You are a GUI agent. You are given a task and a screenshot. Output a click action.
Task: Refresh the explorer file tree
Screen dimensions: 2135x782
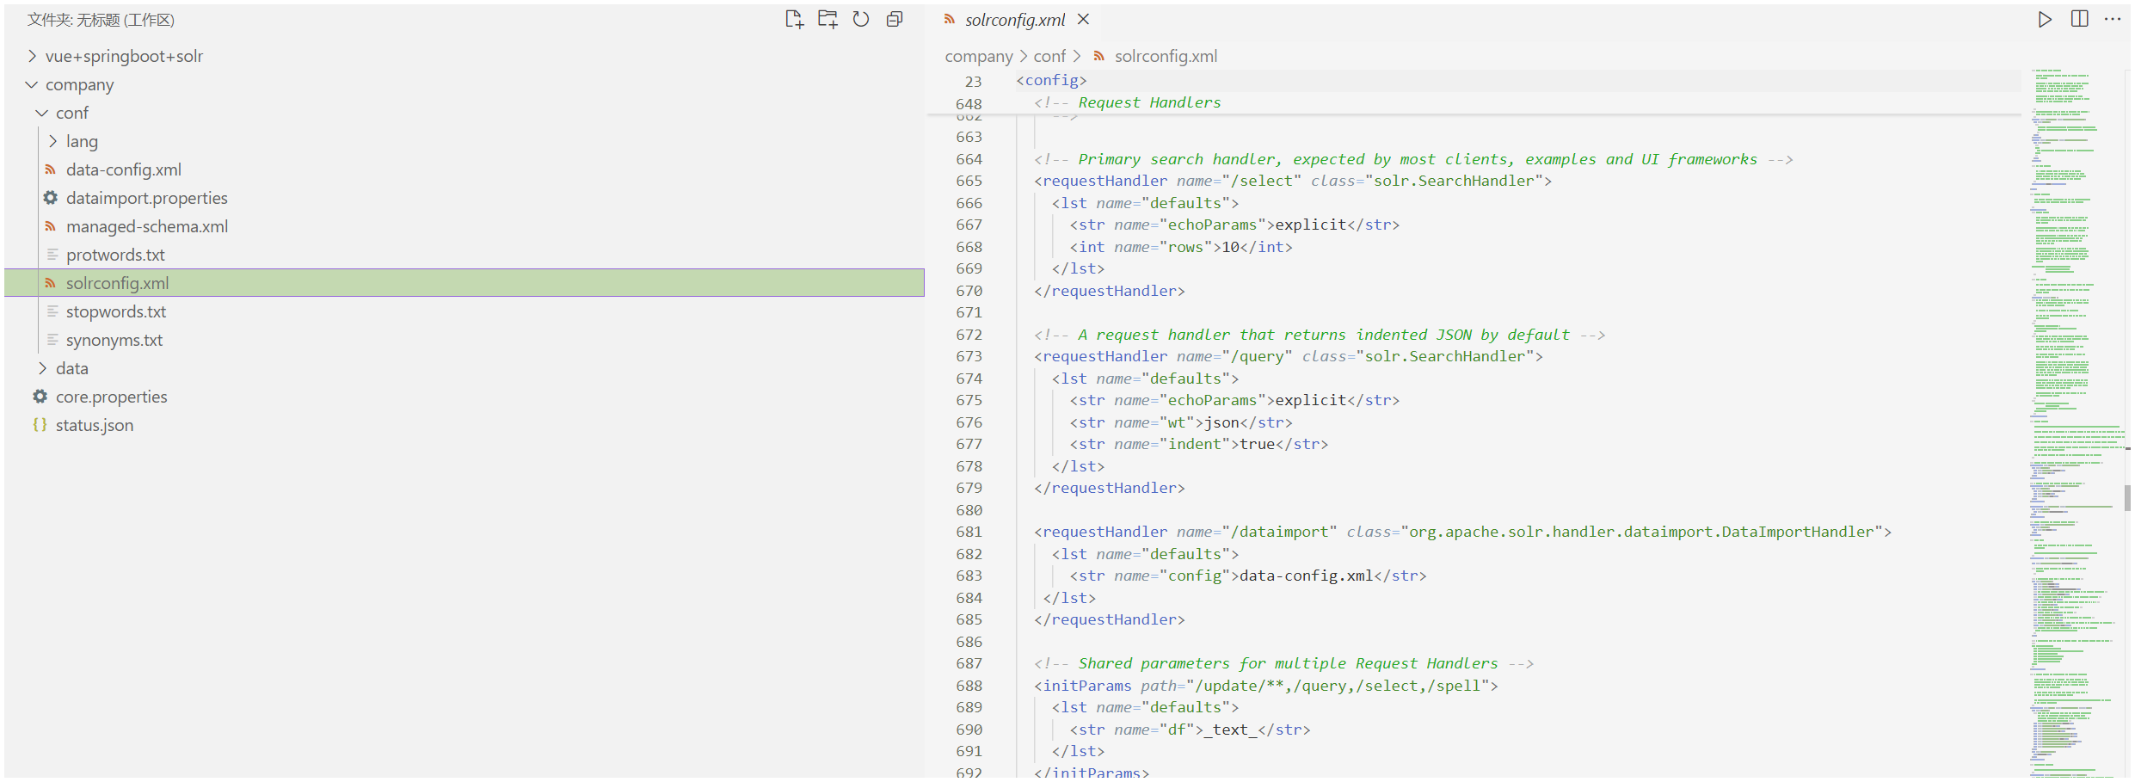[861, 20]
